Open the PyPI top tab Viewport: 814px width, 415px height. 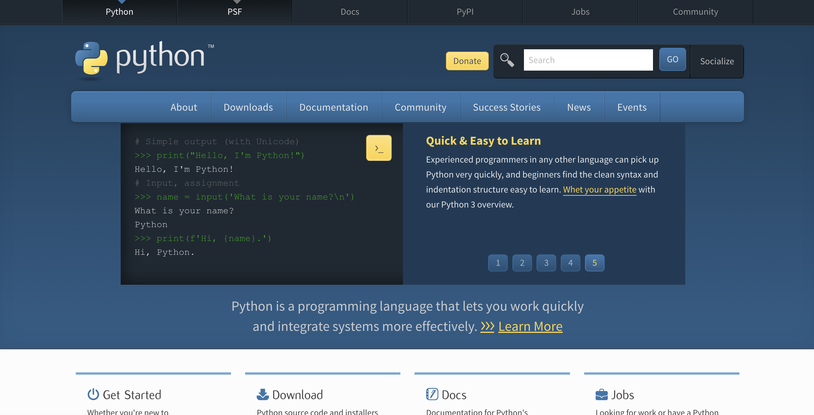(465, 12)
